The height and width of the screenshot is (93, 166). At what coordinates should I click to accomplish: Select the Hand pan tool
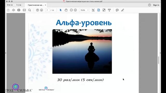click(x=66, y=10)
